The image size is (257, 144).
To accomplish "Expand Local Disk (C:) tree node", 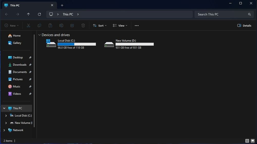I will pyautogui.click(x=6, y=116).
